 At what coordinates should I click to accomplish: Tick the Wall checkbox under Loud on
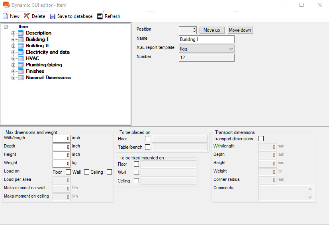87,172
